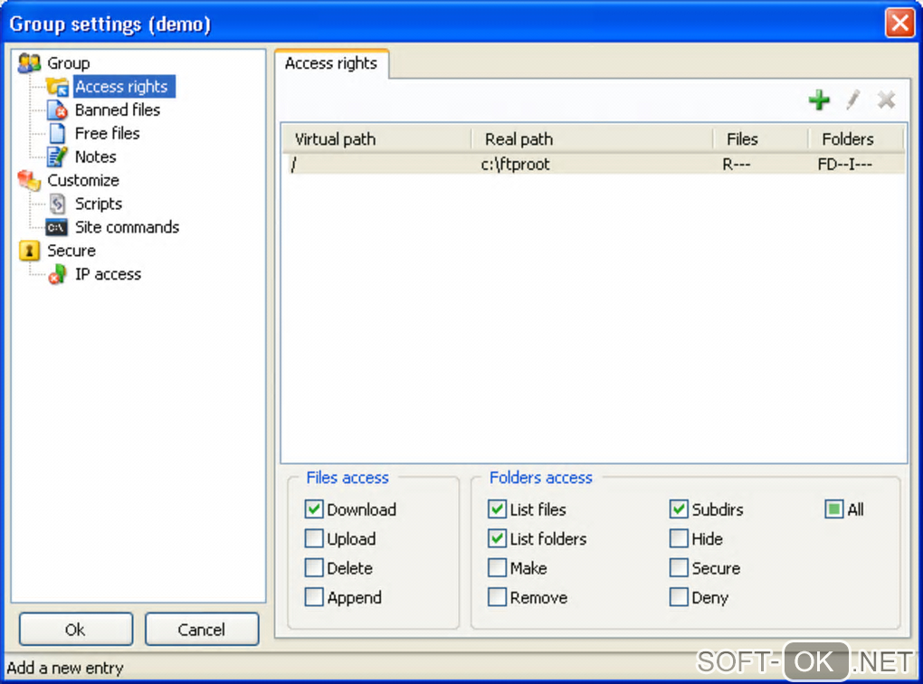Toggle the List files checkbox

498,509
